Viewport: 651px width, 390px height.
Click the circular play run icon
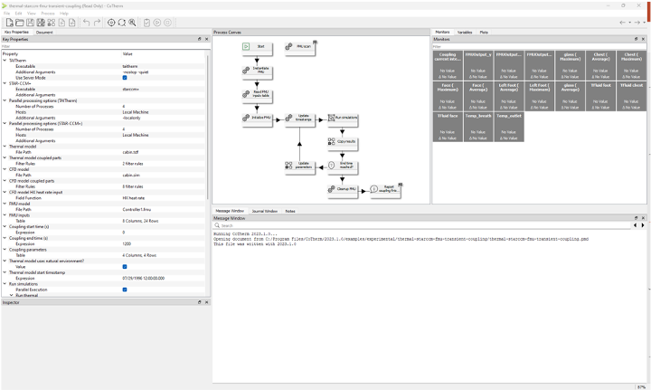[x=157, y=23]
